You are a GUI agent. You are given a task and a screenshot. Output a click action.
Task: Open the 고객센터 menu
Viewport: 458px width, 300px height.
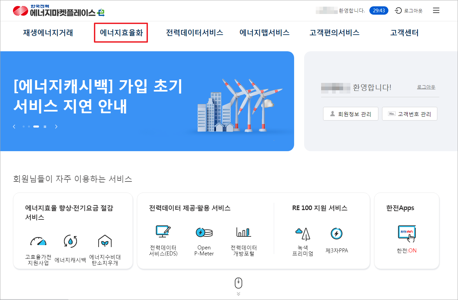(x=405, y=32)
